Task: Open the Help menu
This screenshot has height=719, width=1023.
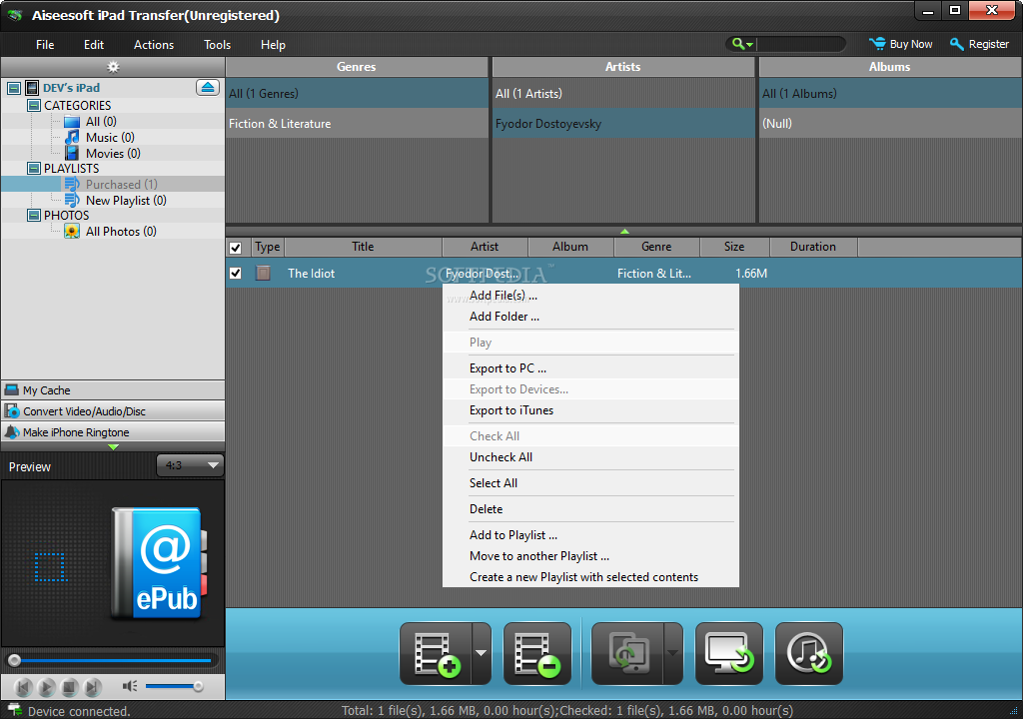Action: tap(273, 44)
